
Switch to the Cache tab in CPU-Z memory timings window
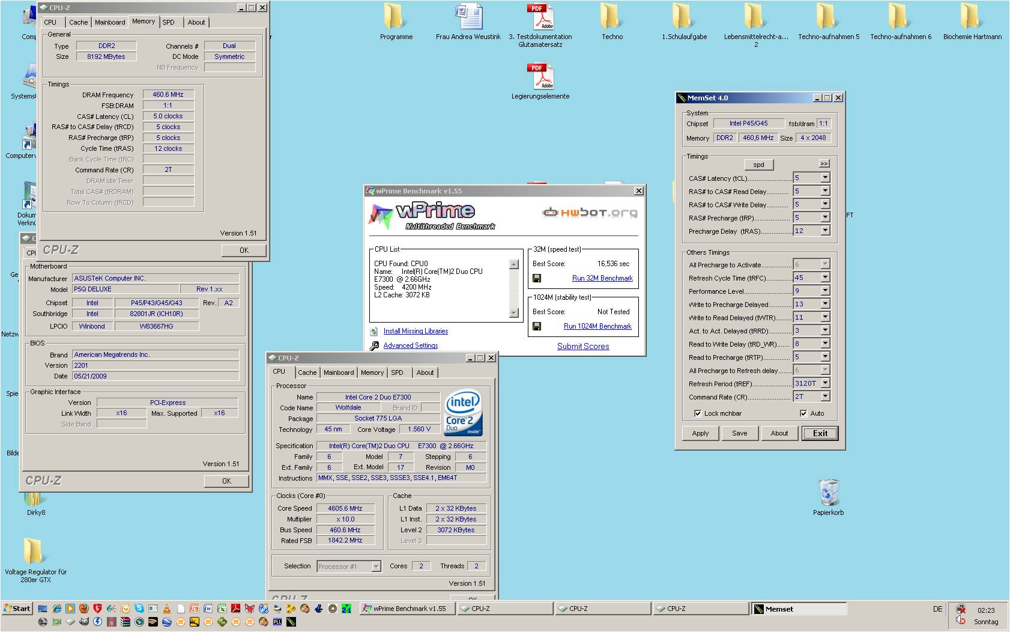click(x=78, y=22)
